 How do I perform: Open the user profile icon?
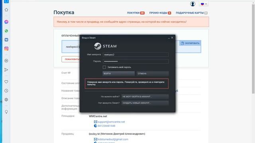point(193,4)
